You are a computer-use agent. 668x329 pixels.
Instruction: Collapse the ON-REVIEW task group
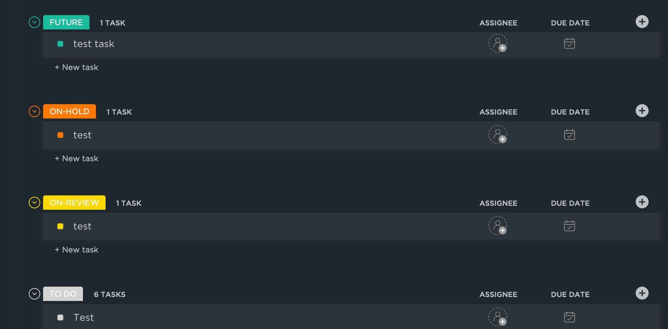[x=34, y=203]
